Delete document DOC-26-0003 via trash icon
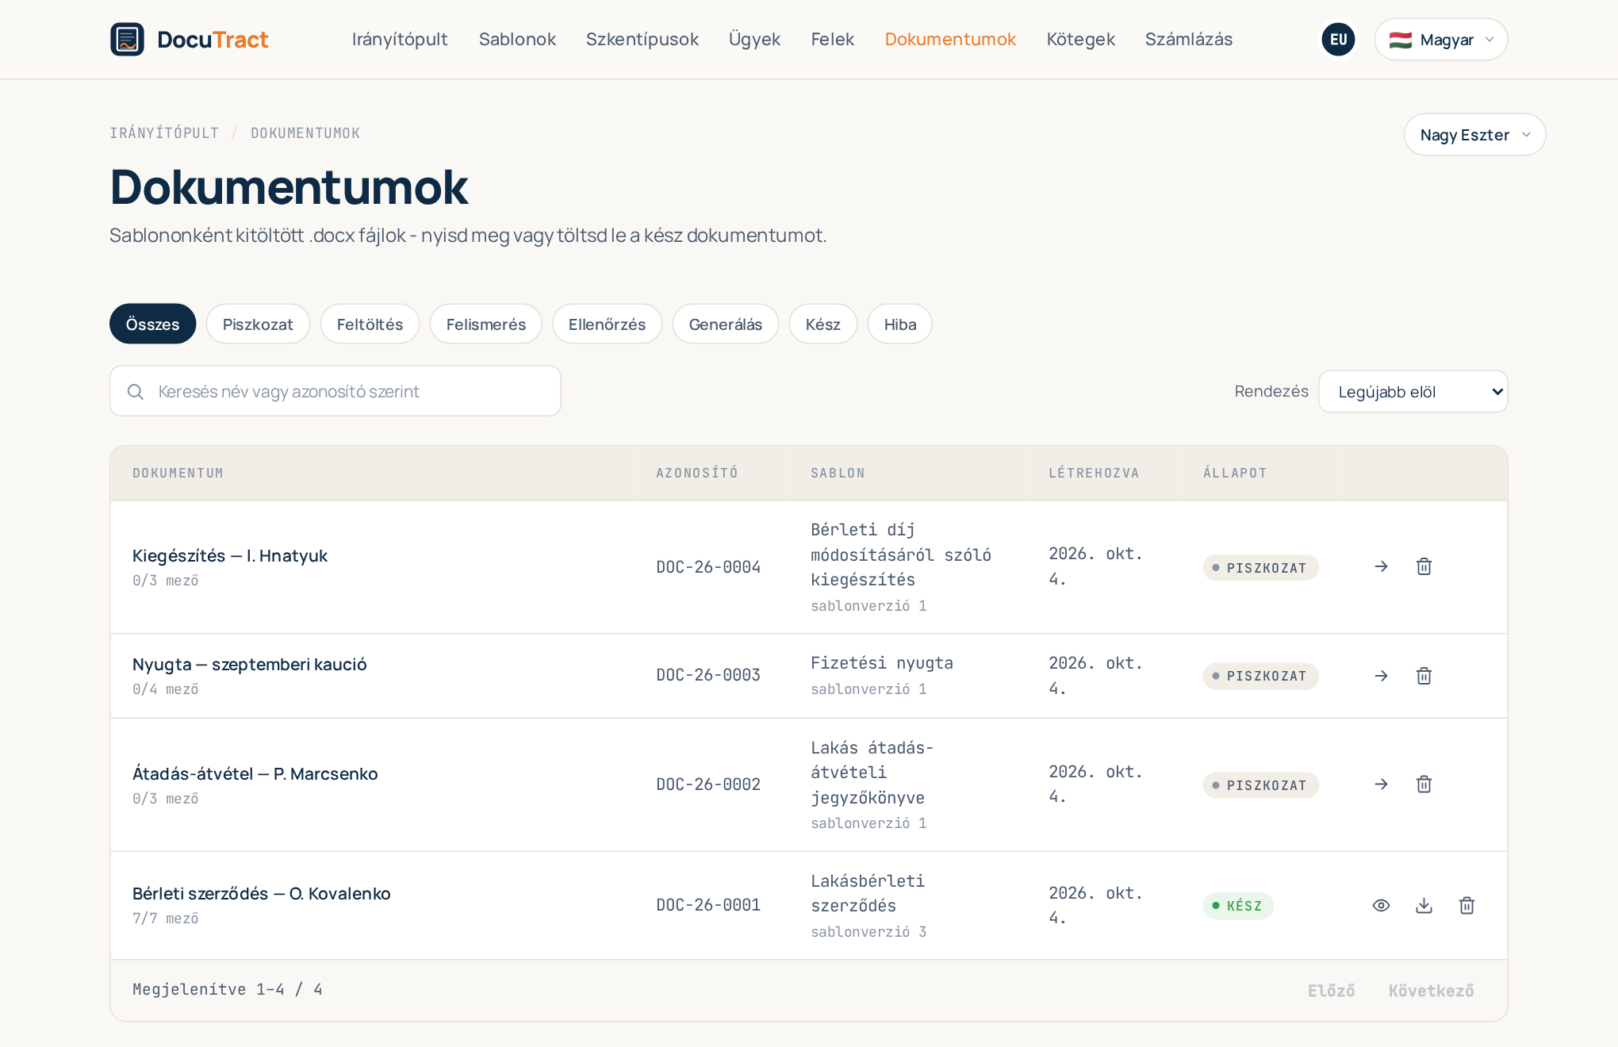This screenshot has width=1618, height=1047. 1424,676
